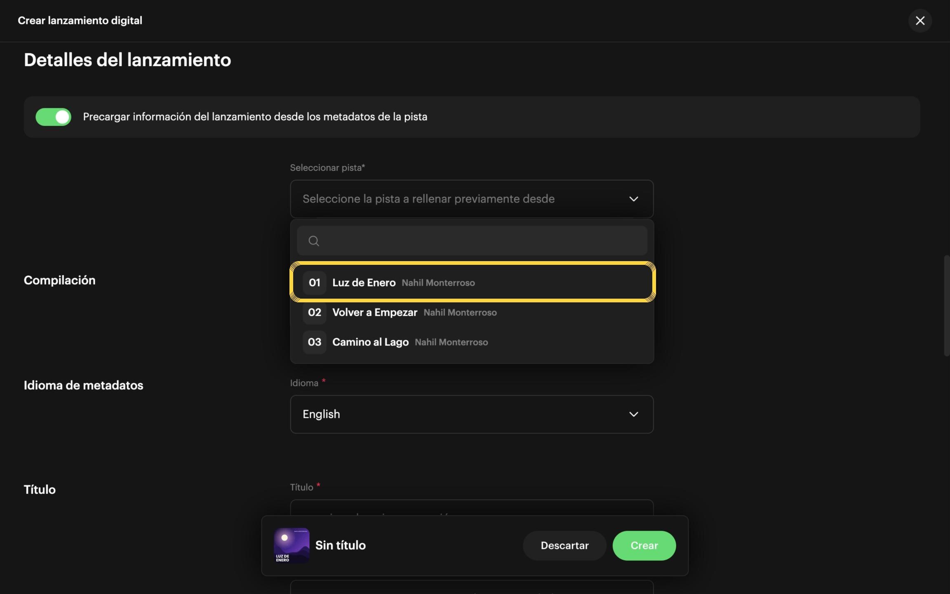Select track Camino al Lago

click(x=472, y=342)
